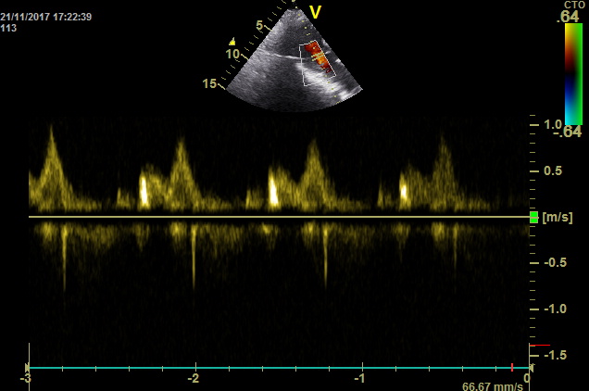This screenshot has height=391, width=589.
Task: Click the 1.0 velocity scale label
Action: tap(553, 124)
